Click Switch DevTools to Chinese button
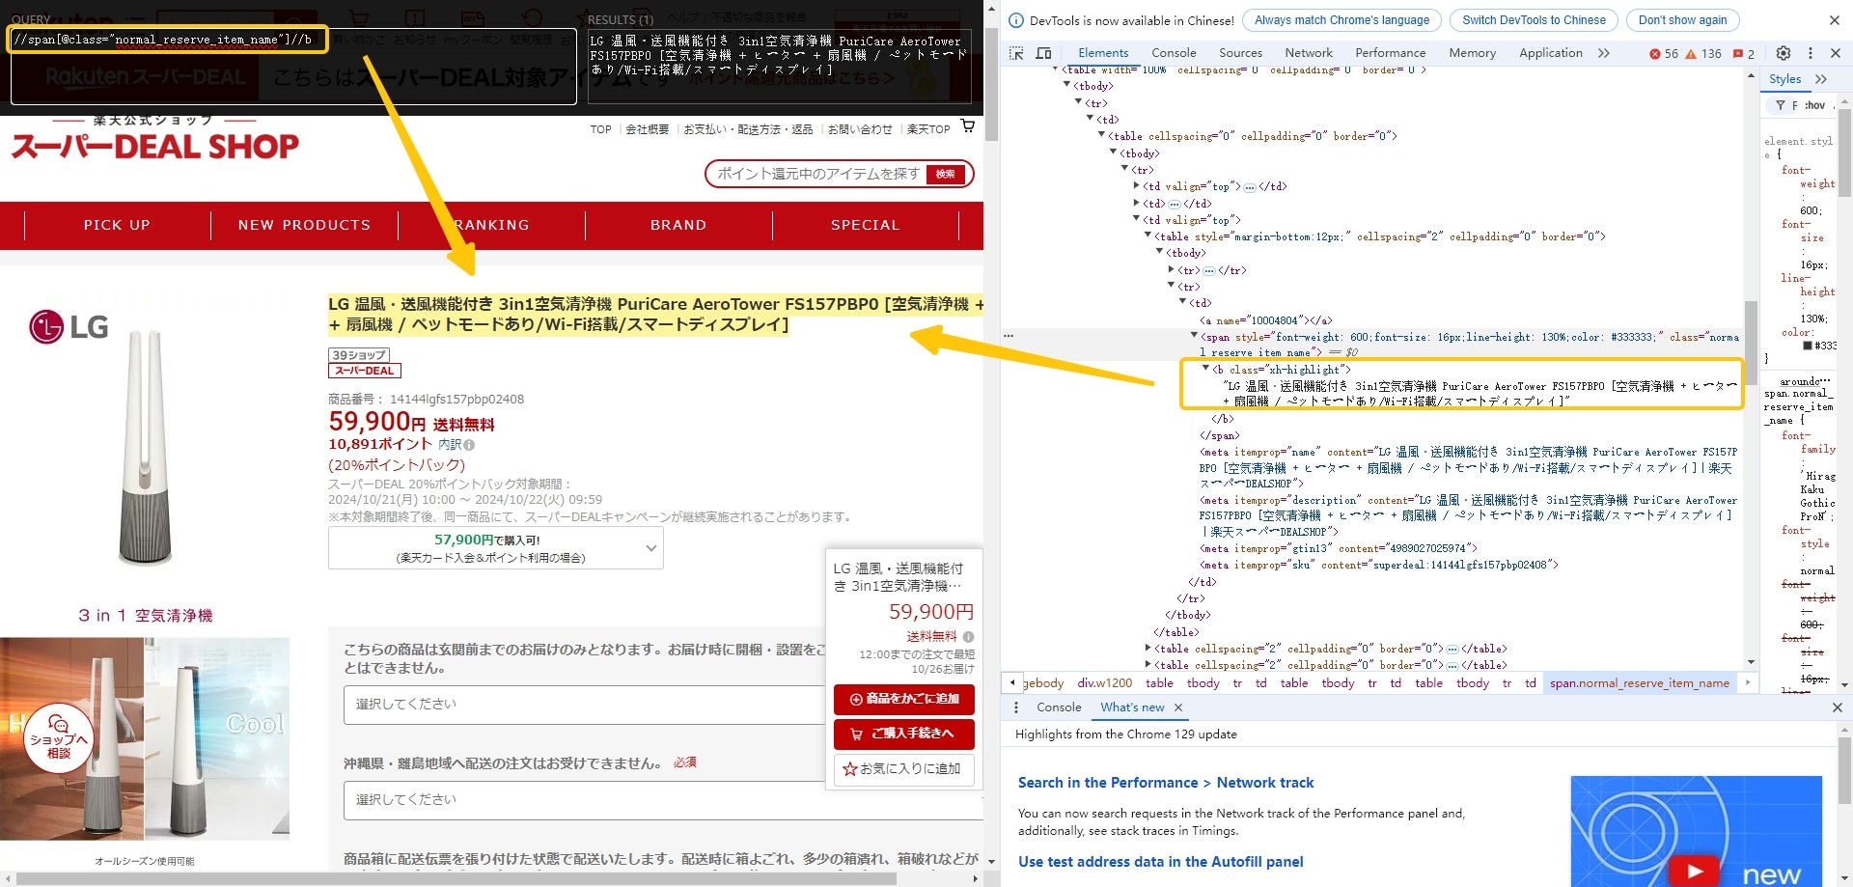The image size is (1853, 887). 1534,20
